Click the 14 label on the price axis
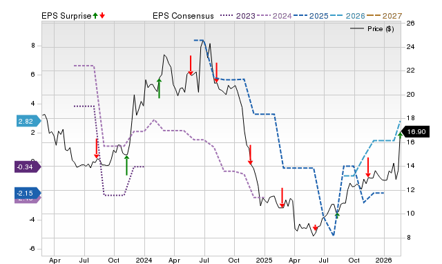This screenshot has height=264, width=442. point(411,166)
